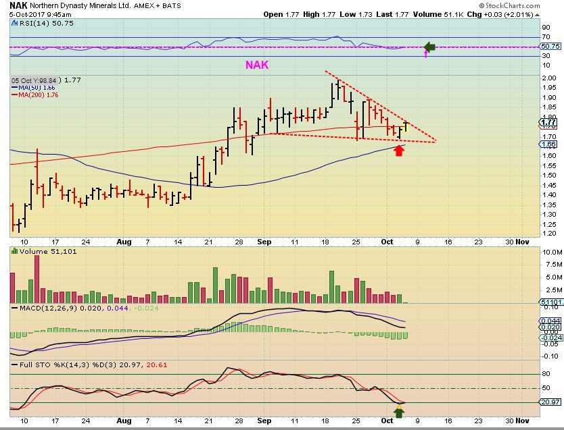Click the highest candlestick near 2.00 in September
The height and width of the screenshot is (430, 564).
[338, 89]
